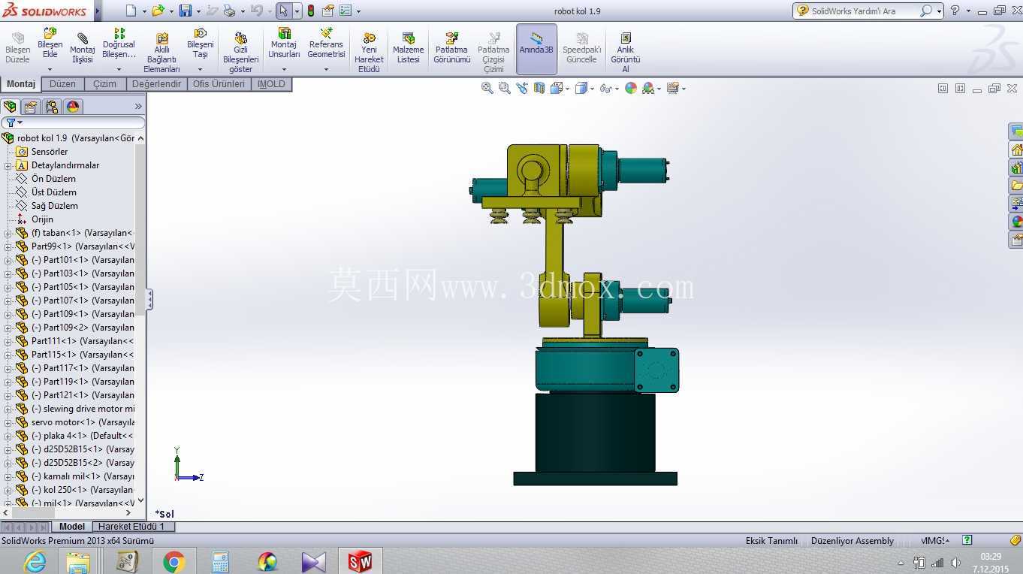Click Anlık Görüntü Al snapshot tool

click(x=625, y=53)
